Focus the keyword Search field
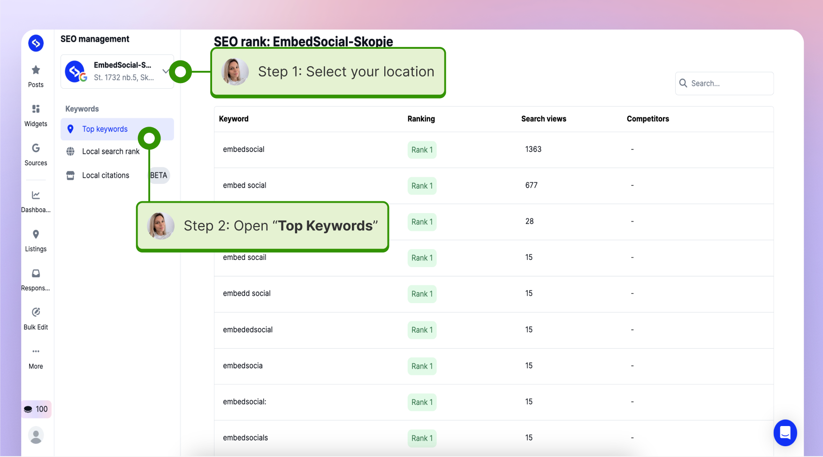This screenshot has width=823, height=457. (724, 84)
